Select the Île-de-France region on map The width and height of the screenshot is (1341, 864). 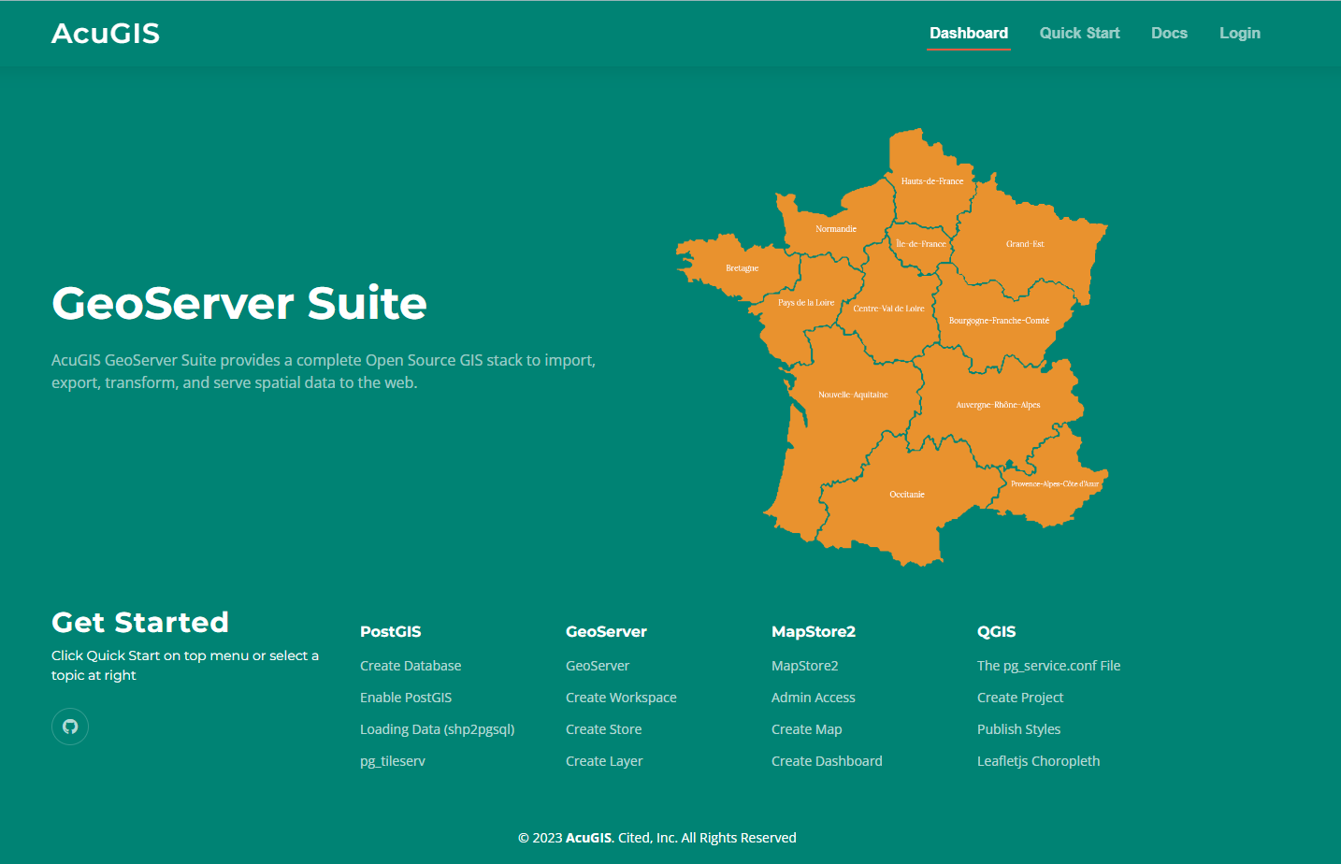point(920,244)
